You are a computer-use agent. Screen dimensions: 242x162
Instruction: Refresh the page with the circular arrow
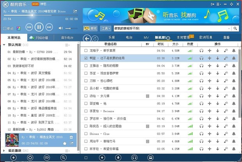click(95, 39)
